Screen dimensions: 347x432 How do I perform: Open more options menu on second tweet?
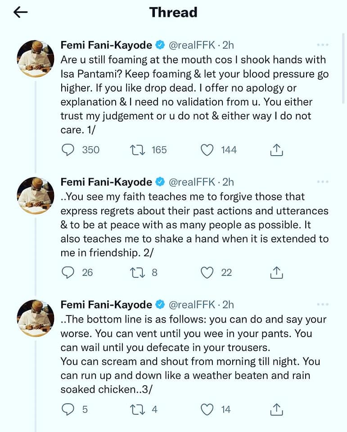pyautogui.click(x=323, y=182)
